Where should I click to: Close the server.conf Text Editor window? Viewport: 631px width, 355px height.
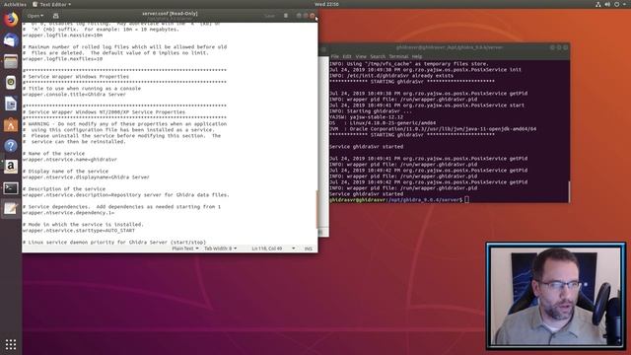(x=313, y=16)
